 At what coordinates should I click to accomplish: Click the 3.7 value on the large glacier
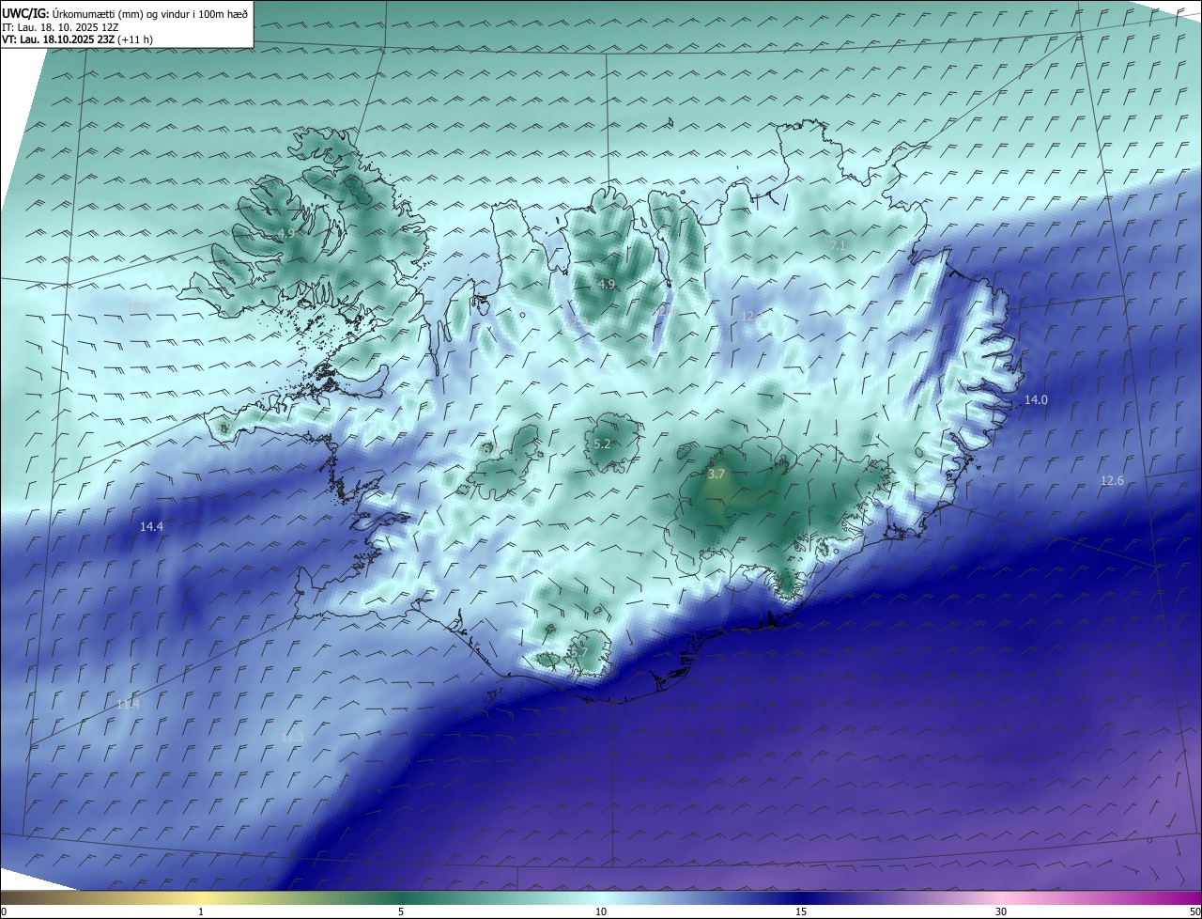coord(717,475)
